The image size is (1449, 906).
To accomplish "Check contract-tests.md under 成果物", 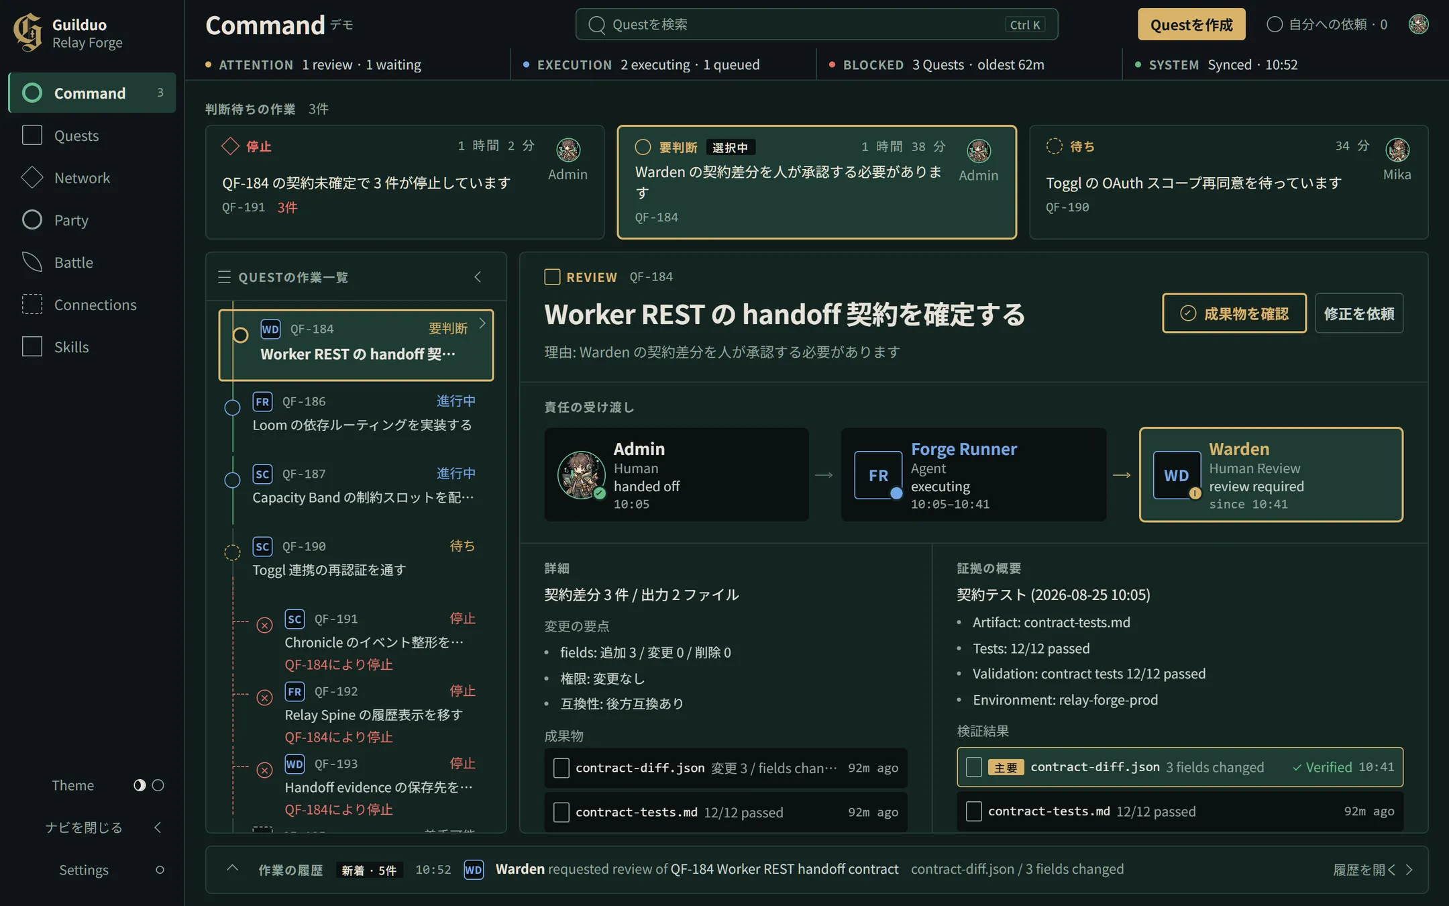I will click(x=561, y=813).
